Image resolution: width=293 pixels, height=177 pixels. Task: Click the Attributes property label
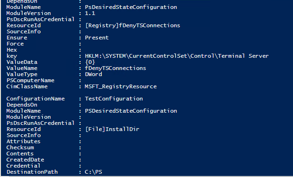pos(24,141)
